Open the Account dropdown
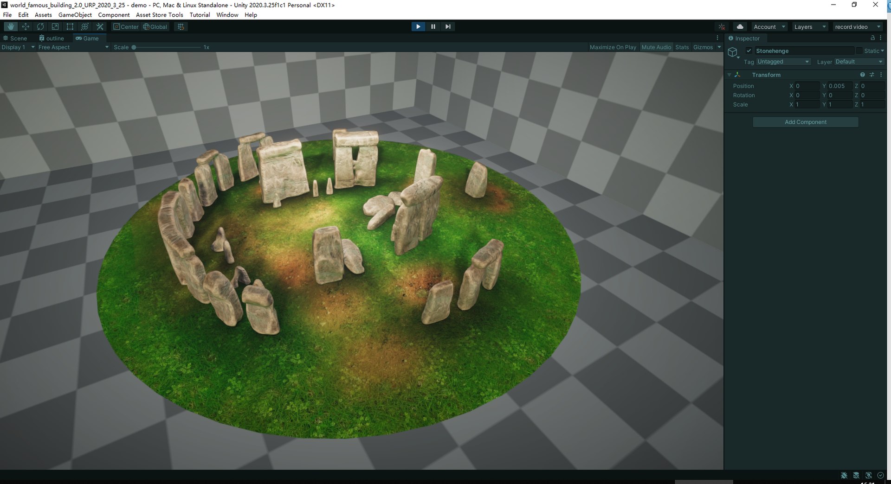This screenshot has height=484, width=891. [x=769, y=26]
